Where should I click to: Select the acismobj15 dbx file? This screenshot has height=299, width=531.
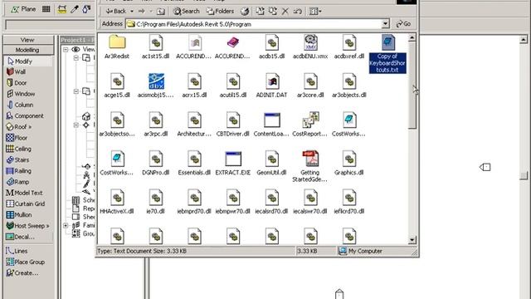[156, 86]
